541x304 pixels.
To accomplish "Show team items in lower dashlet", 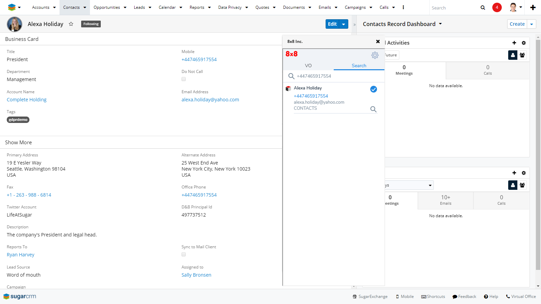I will click(522, 185).
